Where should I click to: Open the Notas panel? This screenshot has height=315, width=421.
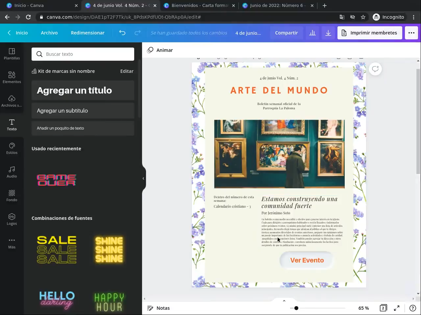pos(159,308)
